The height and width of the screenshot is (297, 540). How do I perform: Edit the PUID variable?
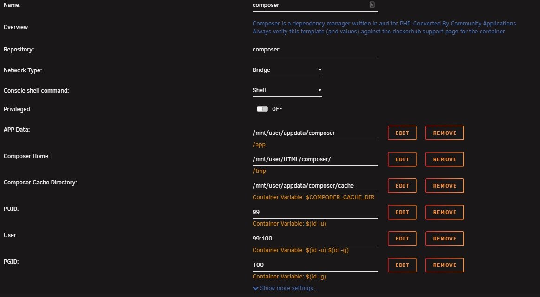tap(402, 212)
